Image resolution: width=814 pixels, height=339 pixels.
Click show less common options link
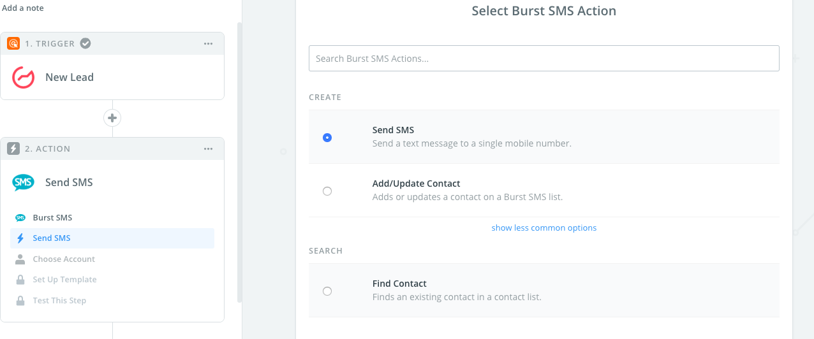tap(544, 228)
